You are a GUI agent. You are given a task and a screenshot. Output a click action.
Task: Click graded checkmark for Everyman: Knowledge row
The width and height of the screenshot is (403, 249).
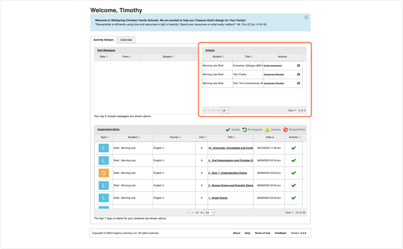[x=294, y=148]
